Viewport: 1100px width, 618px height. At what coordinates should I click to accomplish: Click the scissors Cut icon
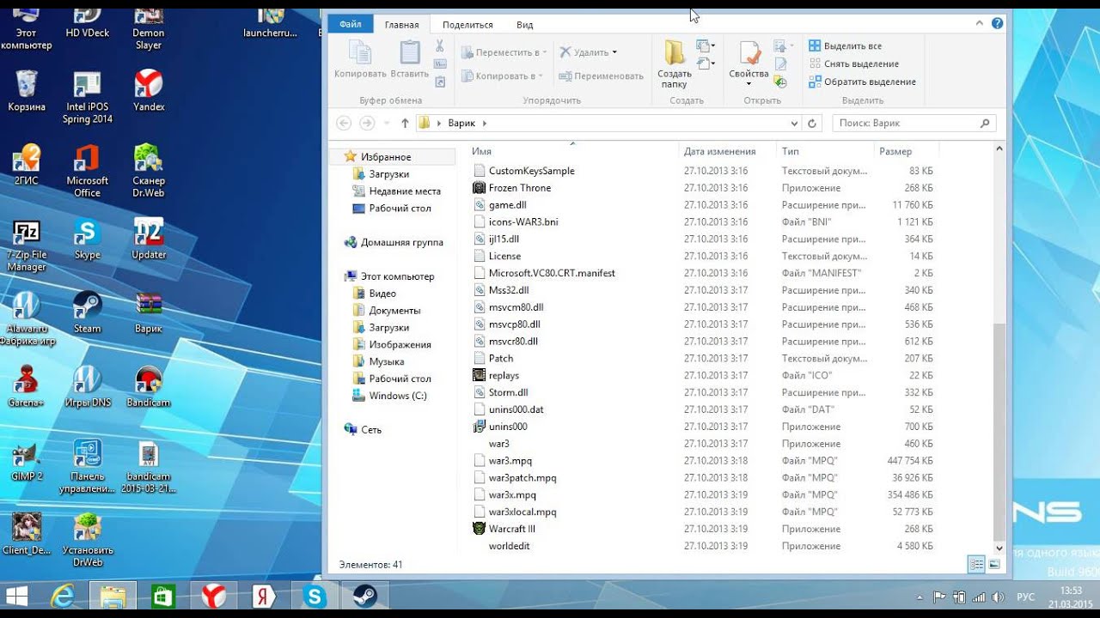pos(440,45)
